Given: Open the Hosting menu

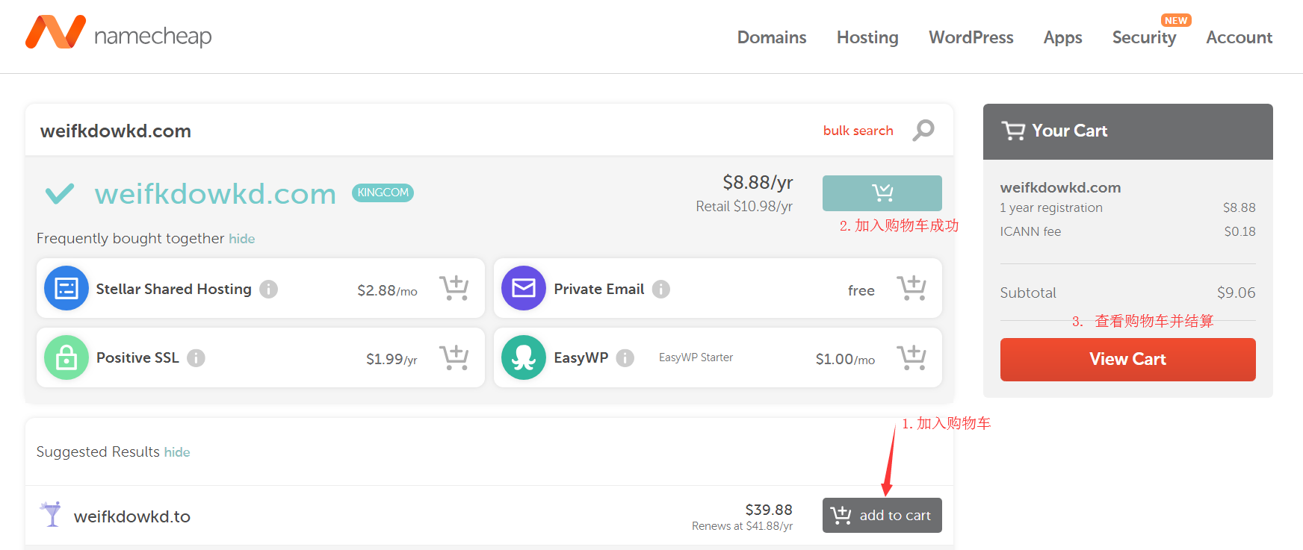Looking at the screenshot, I should point(867,37).
